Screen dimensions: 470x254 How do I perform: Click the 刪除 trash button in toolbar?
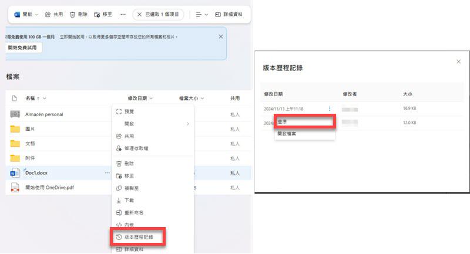[78, 13]
